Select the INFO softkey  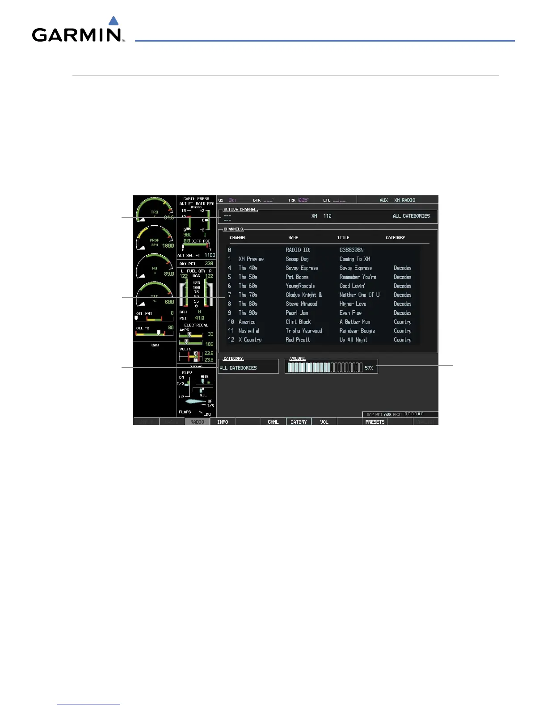click(x=223, y=422)
